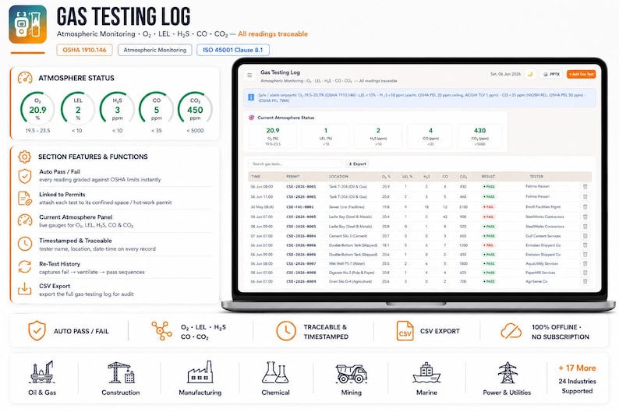Select the Manufacturing factory icon
Image resolution: width=619 pixels, height=412 pixels.
(x=200, y=372)
